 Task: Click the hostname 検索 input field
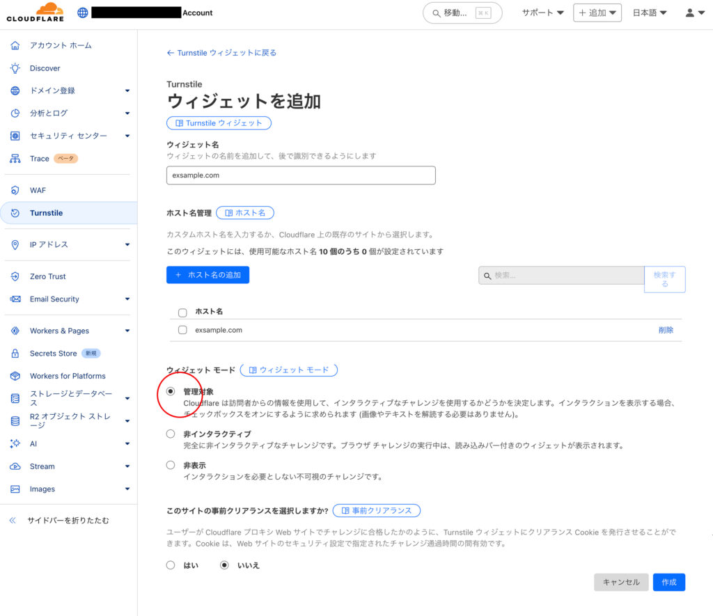[562, 276]
